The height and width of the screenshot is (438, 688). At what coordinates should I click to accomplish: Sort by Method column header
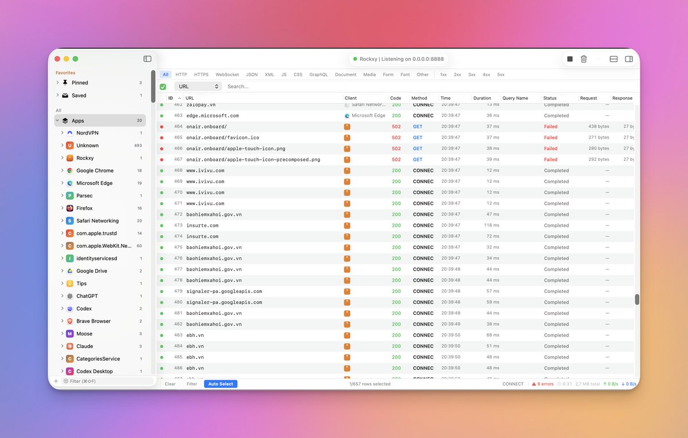(419, 98)
